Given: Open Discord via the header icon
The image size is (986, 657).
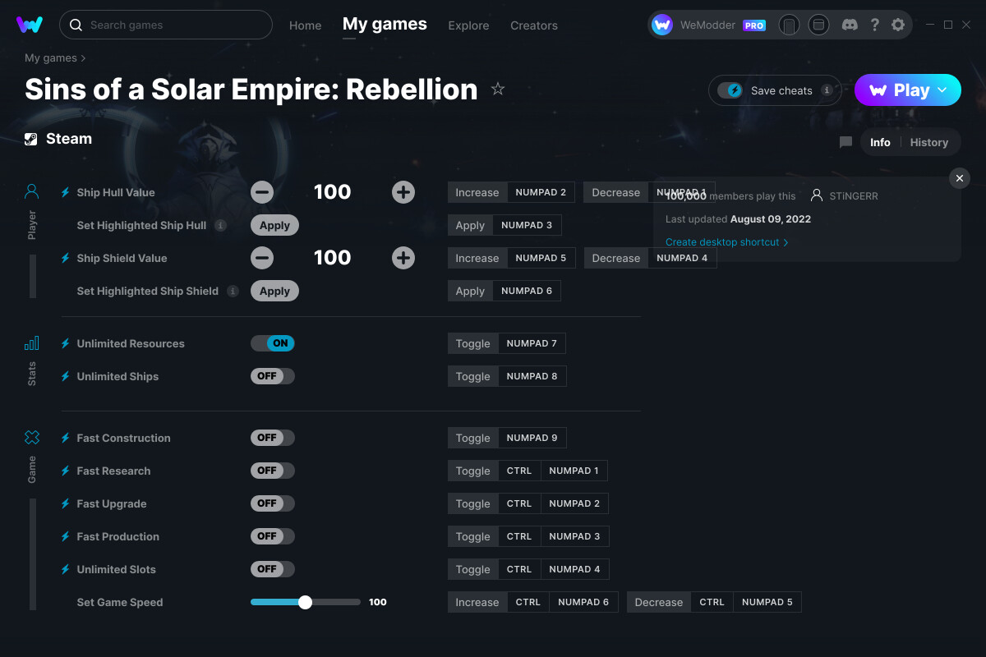Looking at the screenshot, I should (x=850, y=25).
